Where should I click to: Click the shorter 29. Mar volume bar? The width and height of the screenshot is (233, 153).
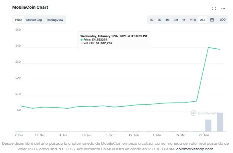point(208,125)
